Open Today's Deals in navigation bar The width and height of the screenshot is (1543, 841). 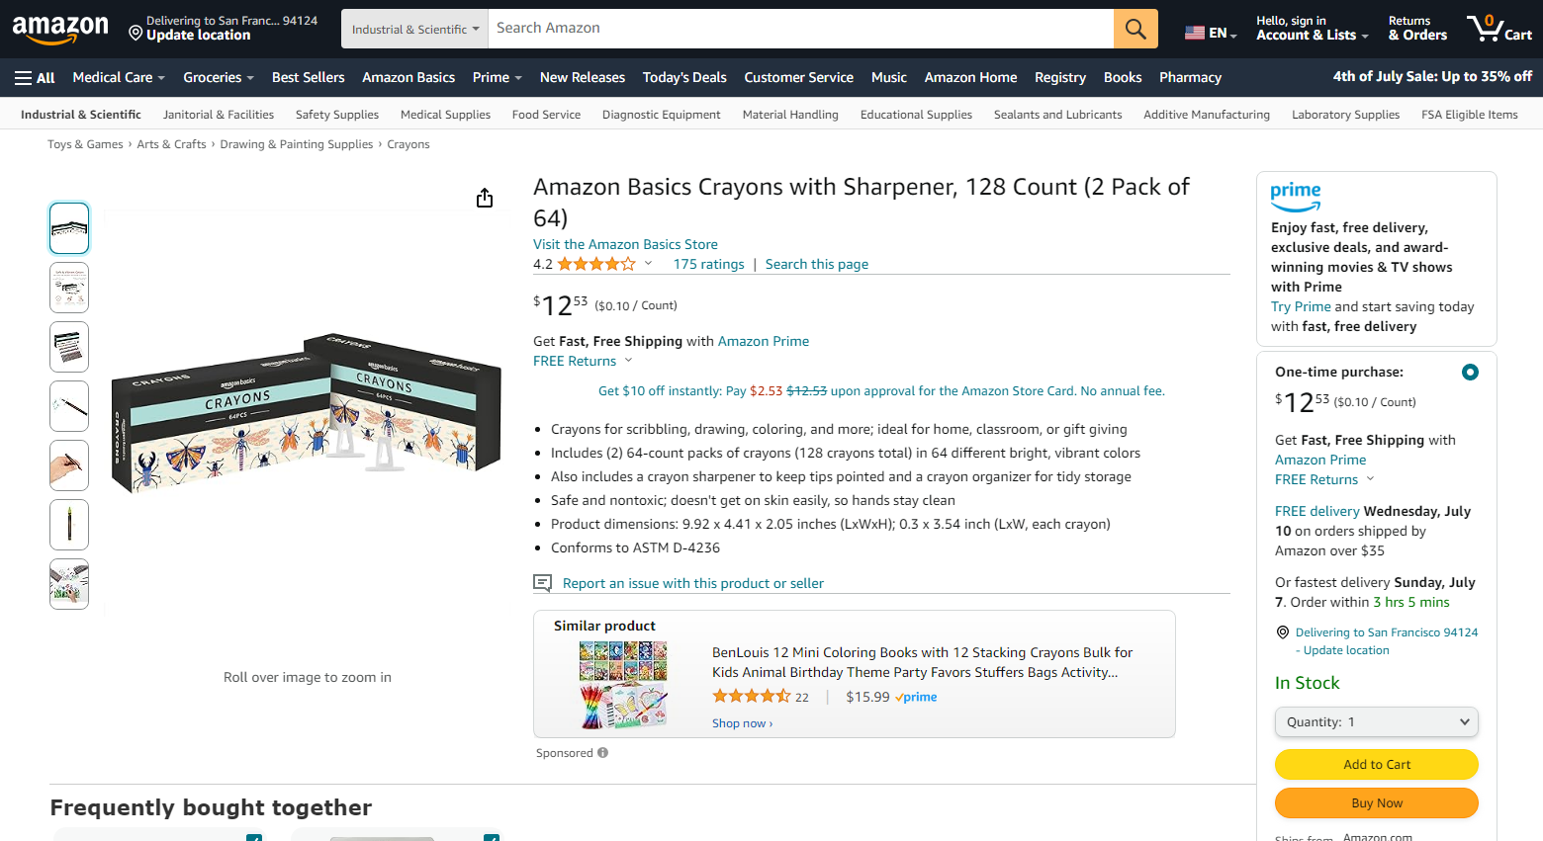coord(684,77)
